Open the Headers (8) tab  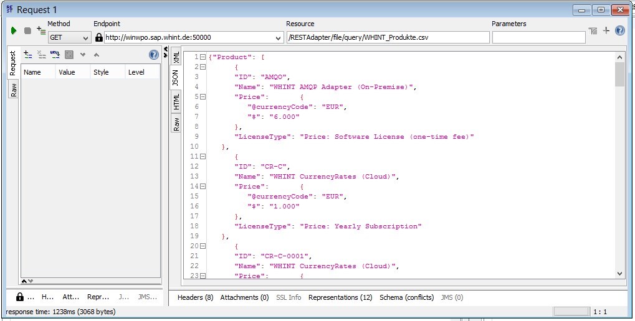[x=195, y=297]
